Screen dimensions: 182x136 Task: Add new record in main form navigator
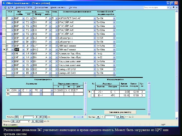[41, 121]
